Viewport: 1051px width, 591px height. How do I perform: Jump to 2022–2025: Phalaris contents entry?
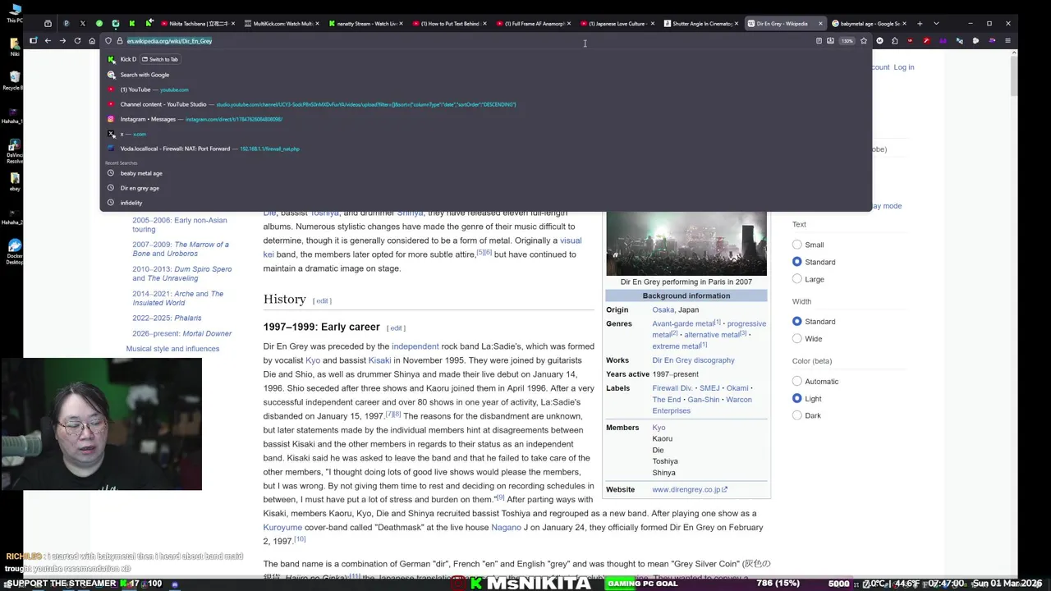point(167,318)
